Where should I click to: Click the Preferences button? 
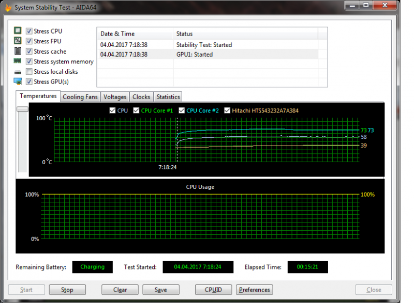(x=254, y=290)
